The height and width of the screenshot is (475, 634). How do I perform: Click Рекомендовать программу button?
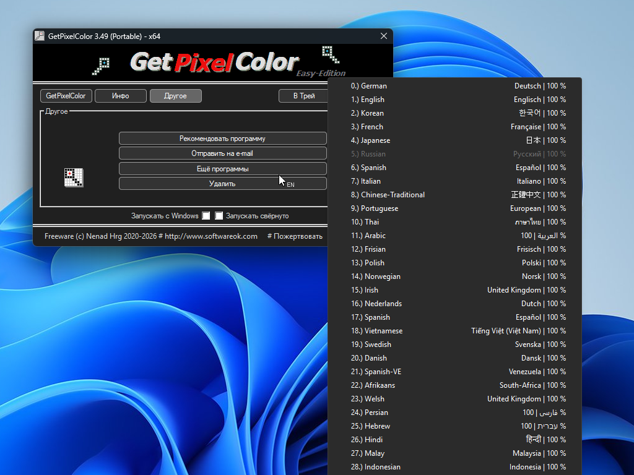point(222,139)
